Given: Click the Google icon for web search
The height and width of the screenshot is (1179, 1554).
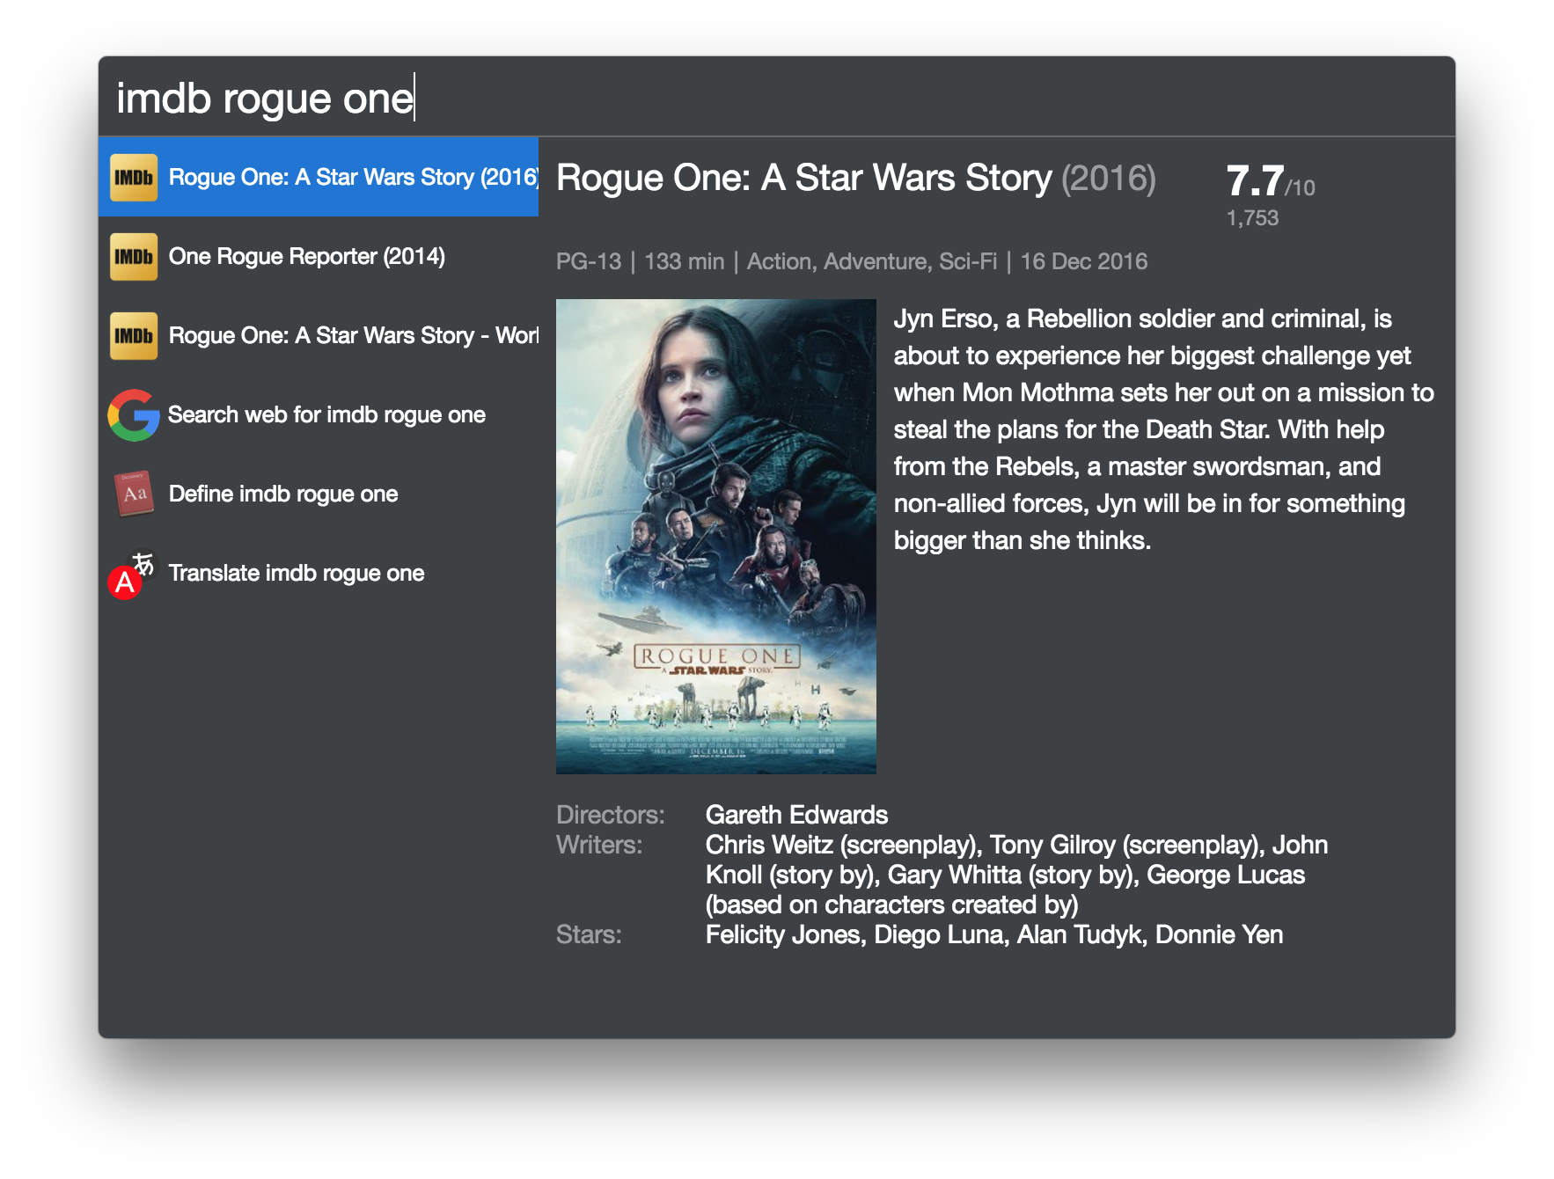Looking at the screenshot, I should pos(134,414).
